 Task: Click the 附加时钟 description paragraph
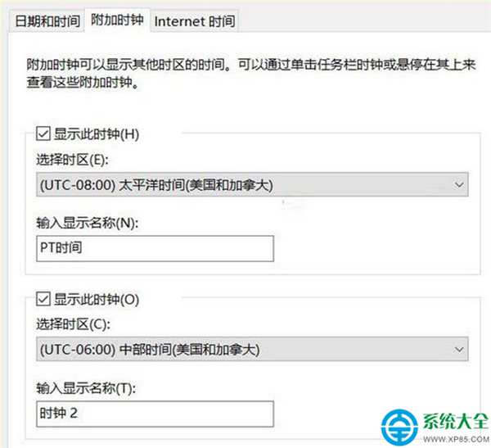coord(251,74)
